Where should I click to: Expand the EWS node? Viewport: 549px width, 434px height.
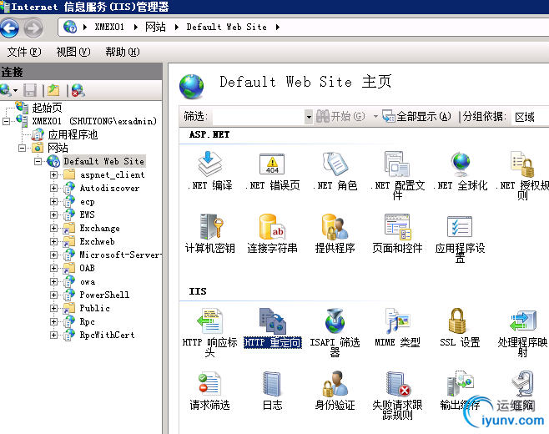pos(53,214)
